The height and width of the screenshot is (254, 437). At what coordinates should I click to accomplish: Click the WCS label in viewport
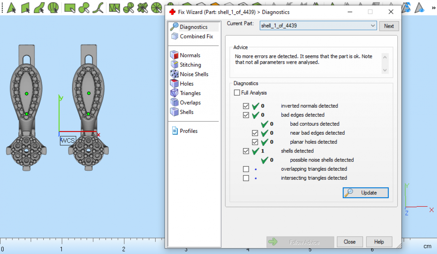[x=68, y=140]
